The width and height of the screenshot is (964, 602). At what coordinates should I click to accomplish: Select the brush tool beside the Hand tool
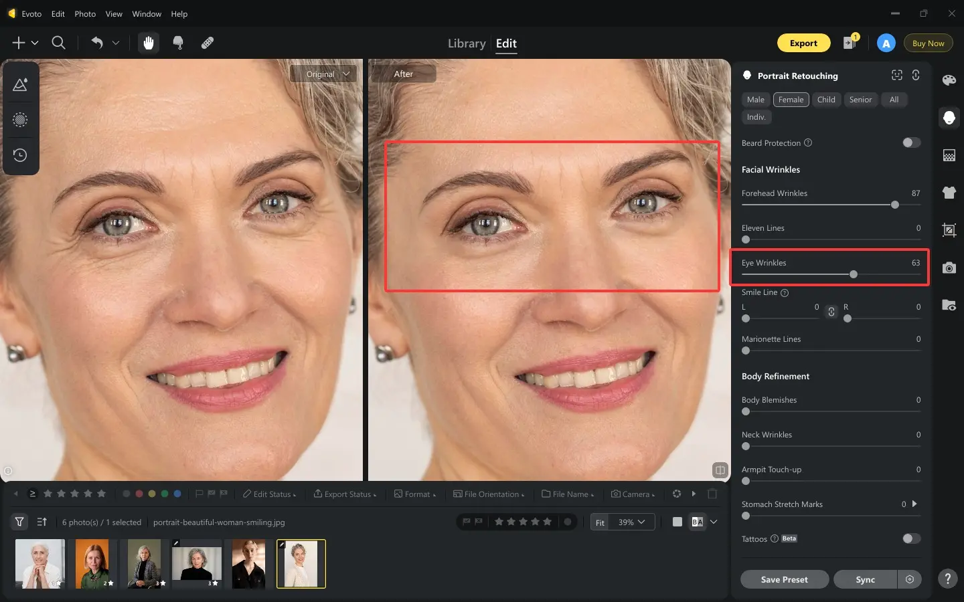(x=178, y=43)
